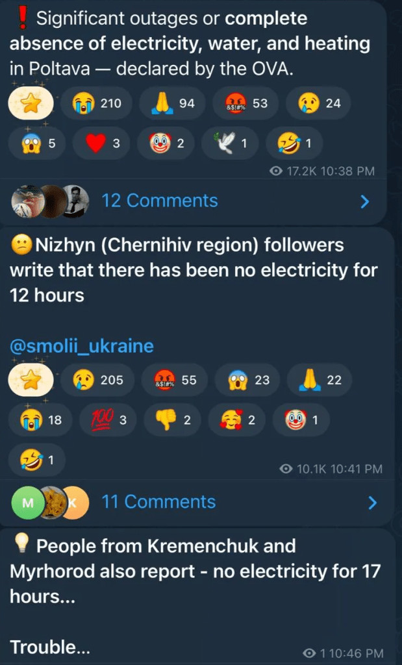402x665 pixels.
Task: Add the star reaction on the Poltava post
Action: [31, 103]
